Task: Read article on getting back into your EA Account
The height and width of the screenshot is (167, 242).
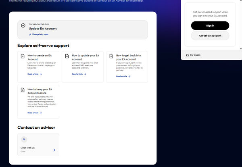Action: click(x=121, y=76)
